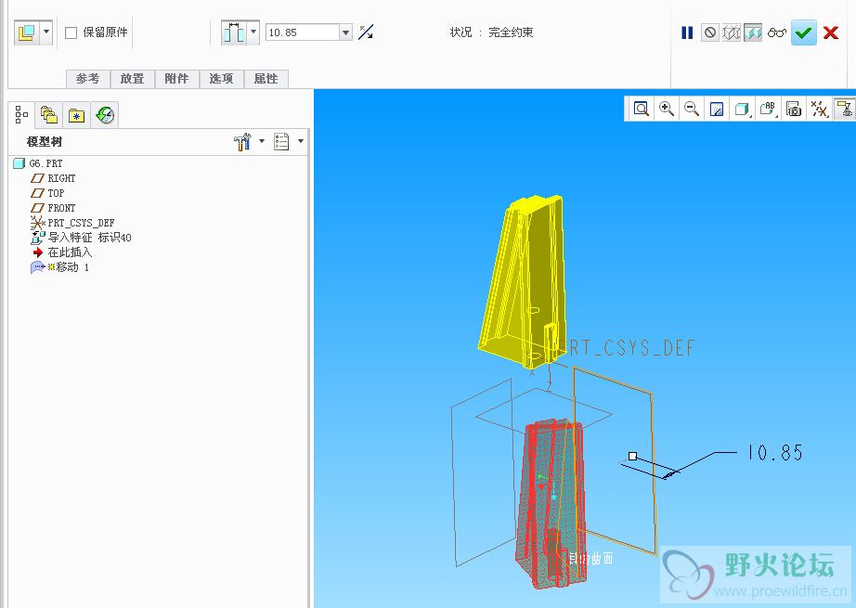Open the 选项 tab
Viewport: 856px width, 608px height.
coord(221,79)
